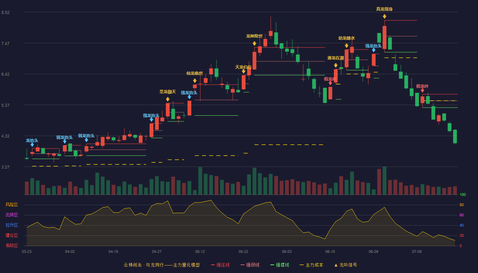The height and width of the screenshot is (273, 478).
Task: Click the 出货区 zone label
Action: (12, 215)
